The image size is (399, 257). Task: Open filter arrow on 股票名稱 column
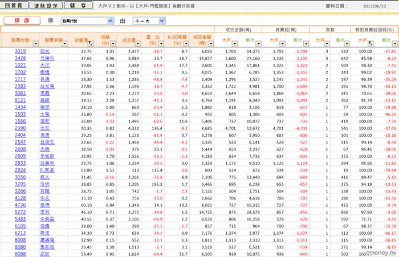(64, 43)
